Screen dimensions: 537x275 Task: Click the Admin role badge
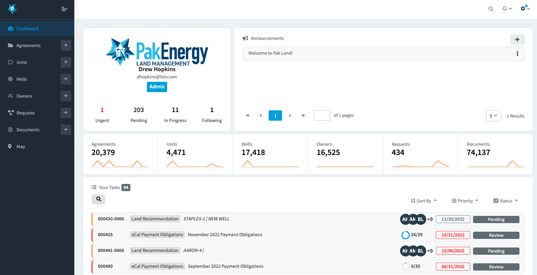pyautogui.click(x=157, y=87)
